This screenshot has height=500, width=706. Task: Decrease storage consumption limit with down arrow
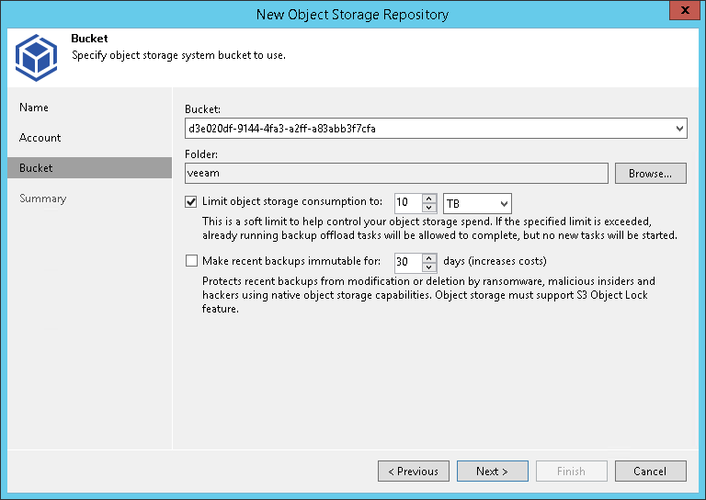pos(428,208)
